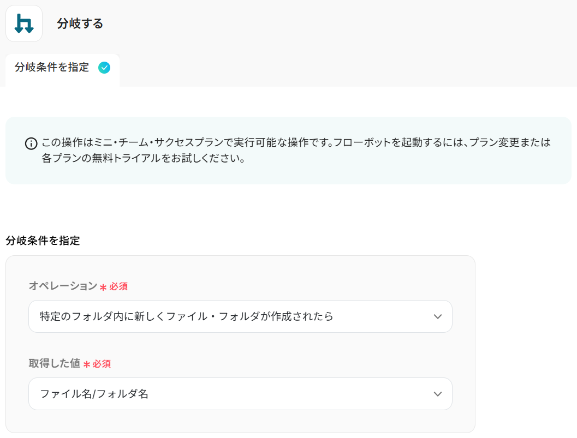Click the red asterisk beside 取得した値
The height and width of the screenshot is (438, 577).
(x=86, y=364)
